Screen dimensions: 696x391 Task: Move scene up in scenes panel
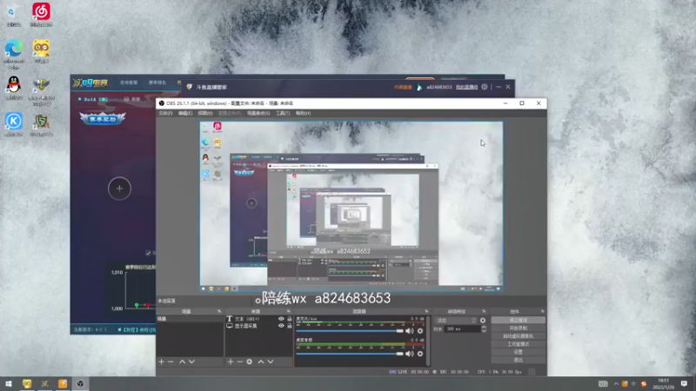(x=182, y=361)
